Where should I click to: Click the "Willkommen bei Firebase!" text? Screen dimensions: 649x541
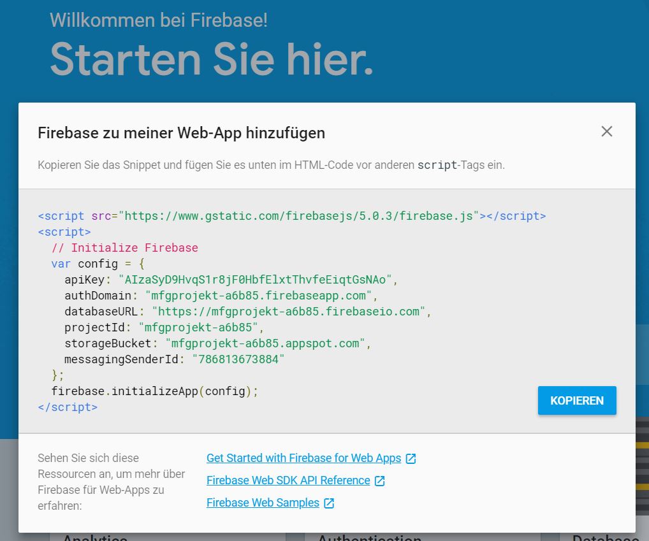159,20
